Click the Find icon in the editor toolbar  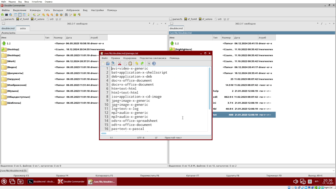pos(149,64)
